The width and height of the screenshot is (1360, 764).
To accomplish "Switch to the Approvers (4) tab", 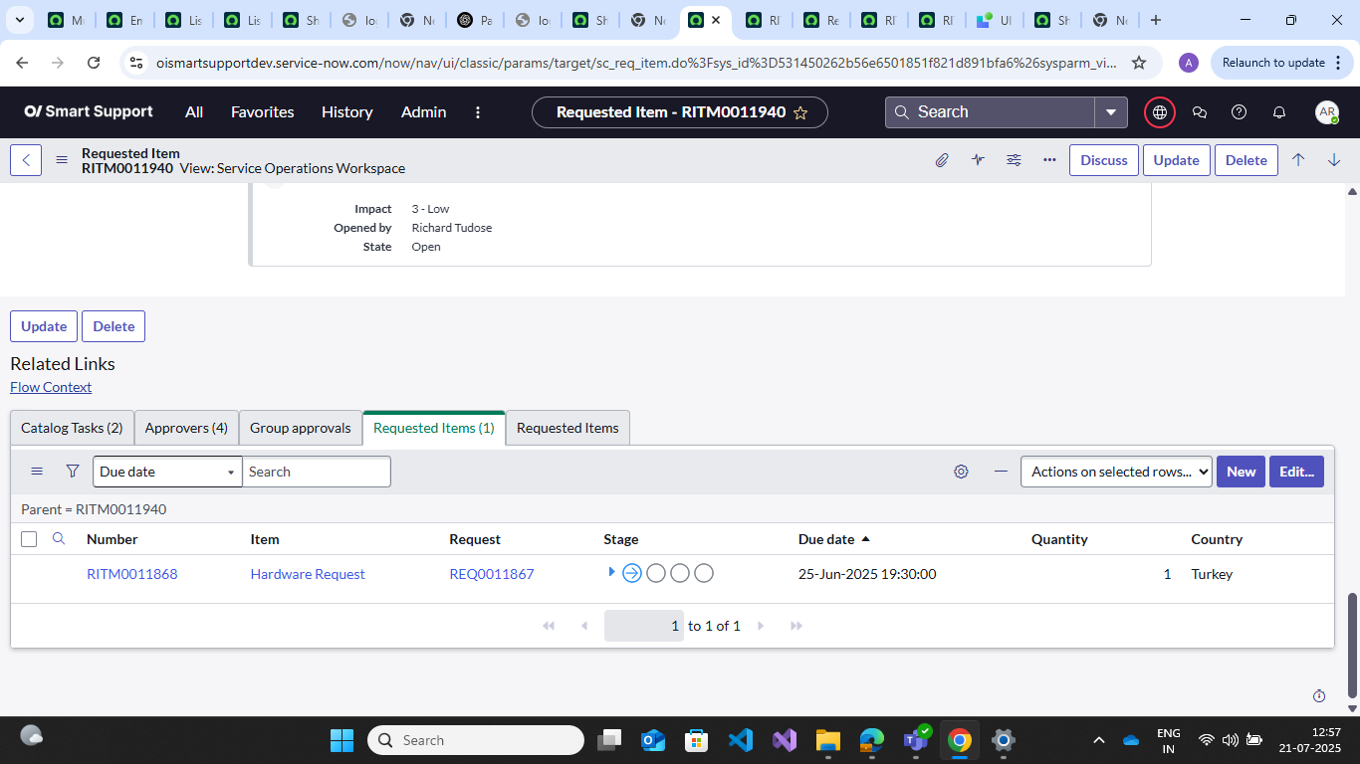I will click(186, 427).
